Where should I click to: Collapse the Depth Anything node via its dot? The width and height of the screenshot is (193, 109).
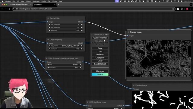click(x=48, y=40)
